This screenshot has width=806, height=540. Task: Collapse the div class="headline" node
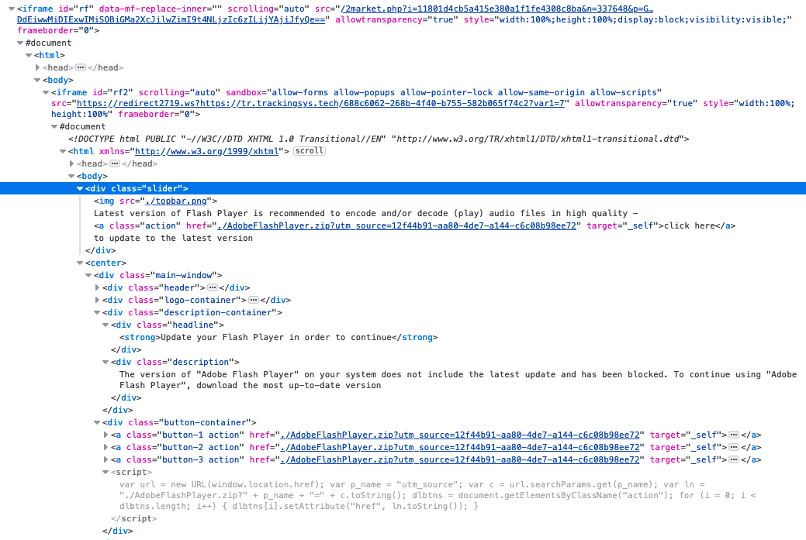106,325
